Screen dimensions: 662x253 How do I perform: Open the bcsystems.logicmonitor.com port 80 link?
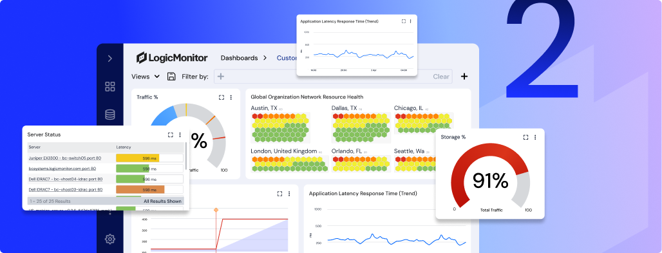62,169
